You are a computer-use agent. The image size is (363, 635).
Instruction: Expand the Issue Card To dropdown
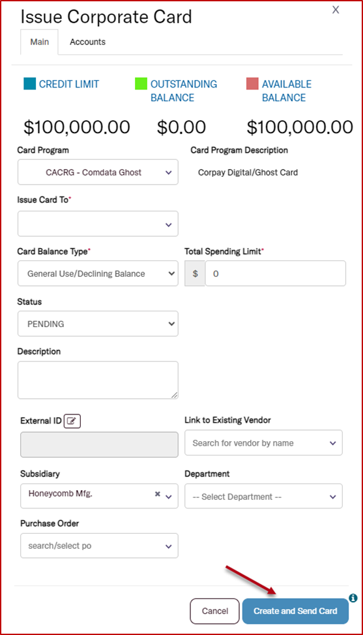click(x=98, y=224)
